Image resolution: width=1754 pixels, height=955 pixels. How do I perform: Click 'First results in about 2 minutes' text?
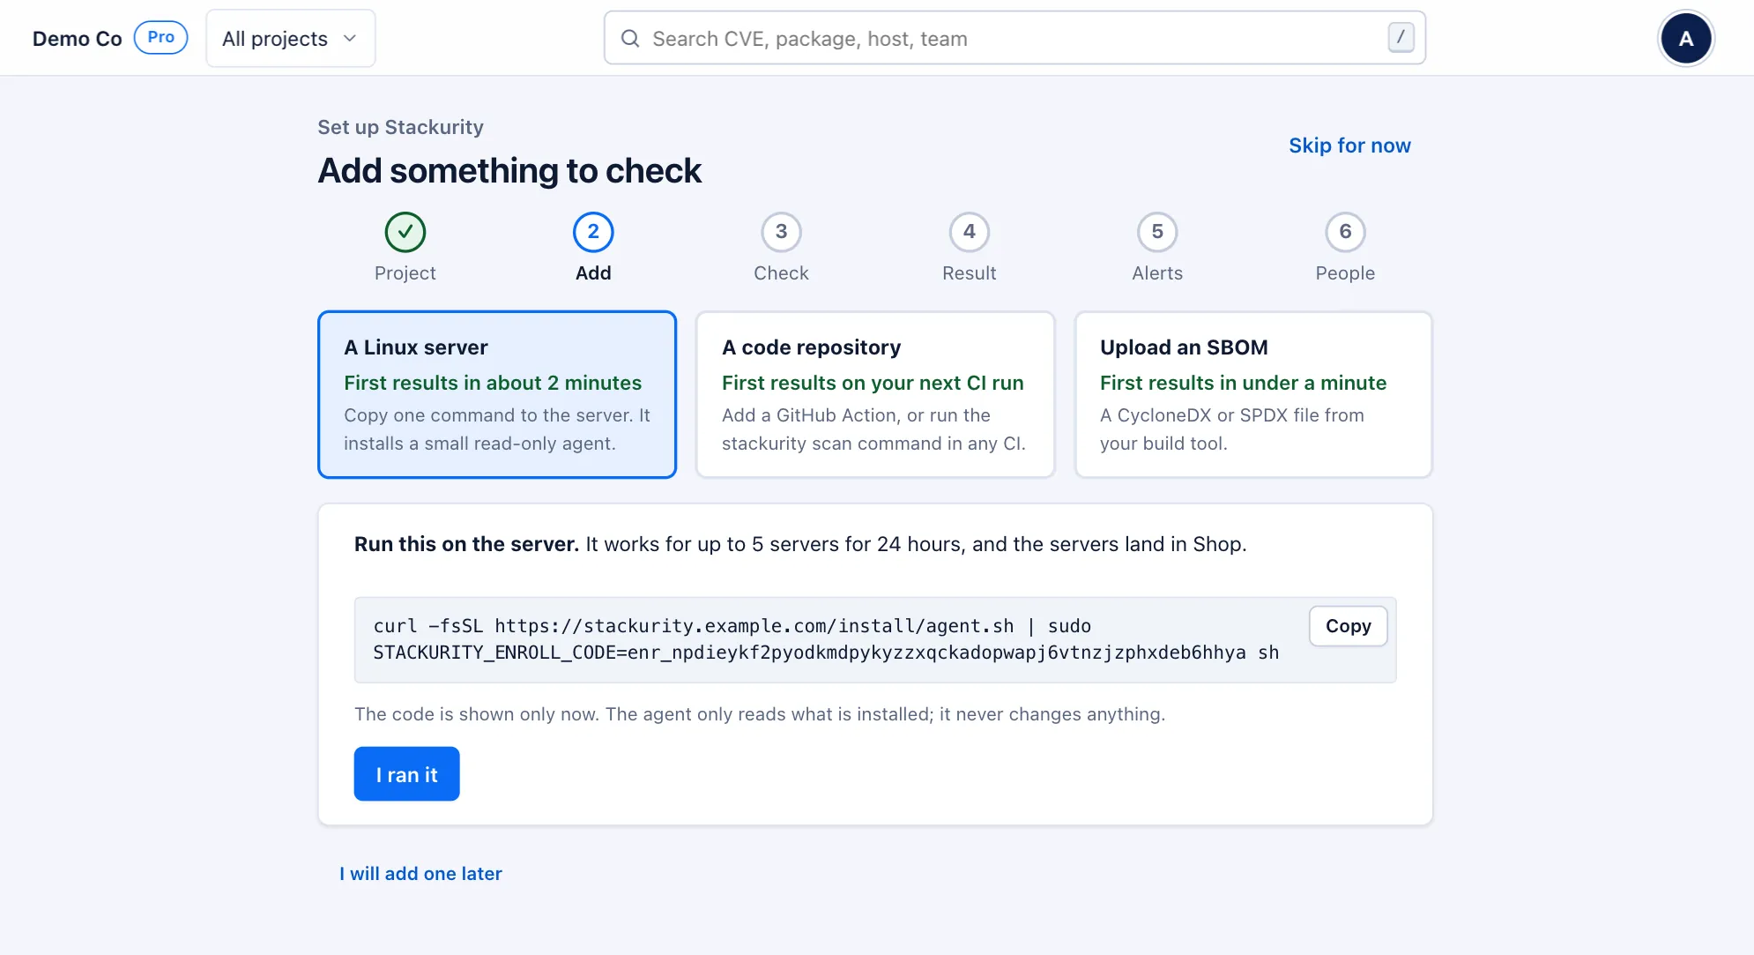493,383
